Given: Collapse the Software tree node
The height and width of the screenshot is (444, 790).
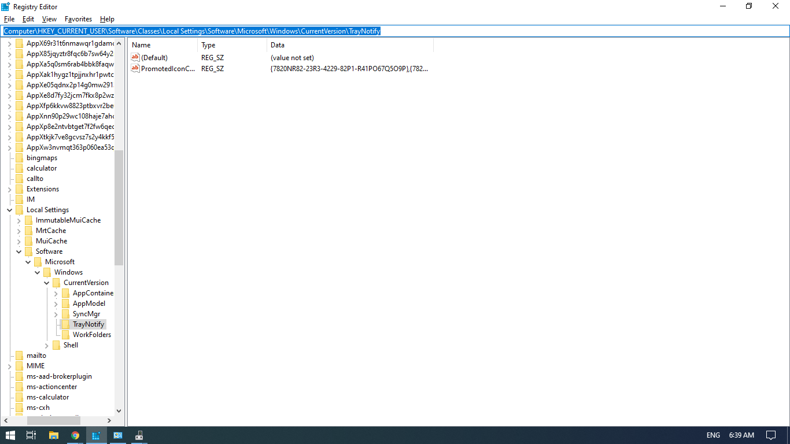Looking at the screenshot, I should (x=19, y=251).
